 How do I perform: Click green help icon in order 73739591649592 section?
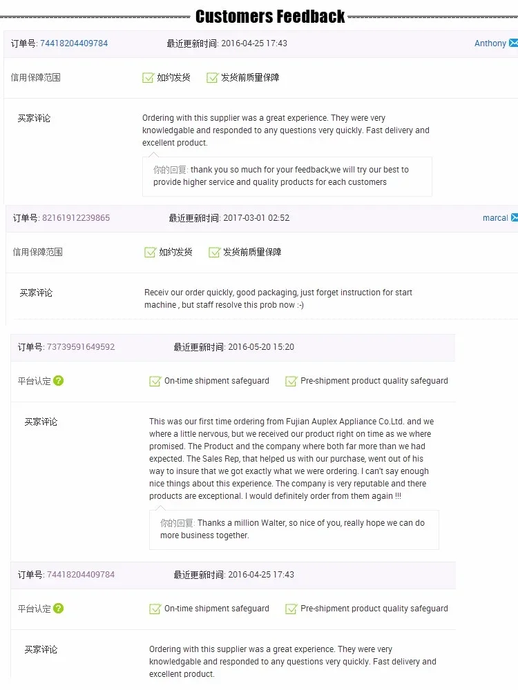[59, 380]
